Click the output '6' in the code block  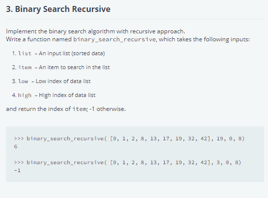tap(16, 147)
